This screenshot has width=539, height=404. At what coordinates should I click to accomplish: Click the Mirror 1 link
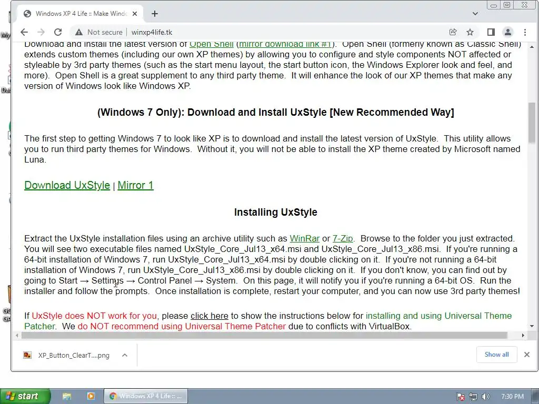[x=135, y=185]
